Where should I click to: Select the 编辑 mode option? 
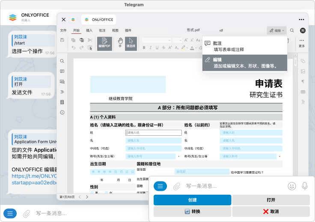245,63
